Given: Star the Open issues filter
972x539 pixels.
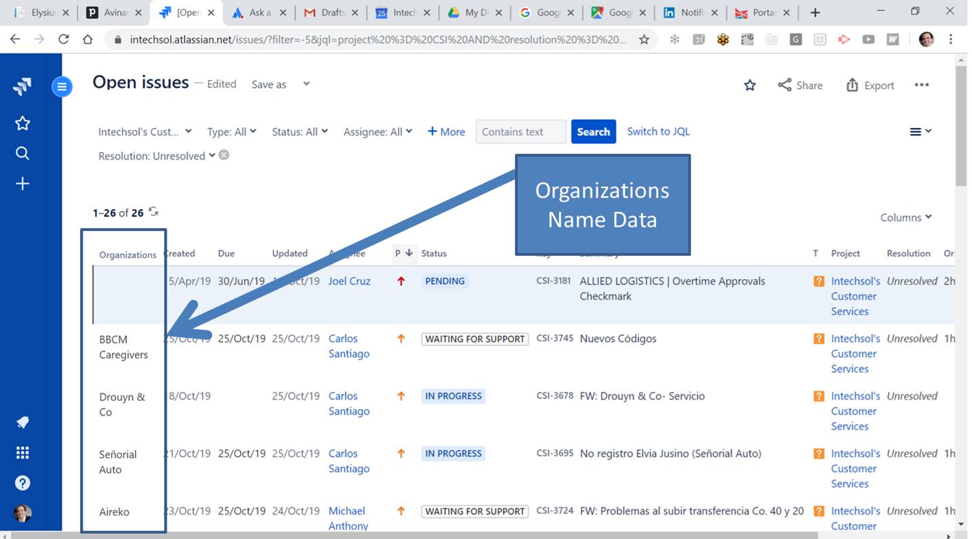Looking at the screenshot, I should tap(750, 85).
